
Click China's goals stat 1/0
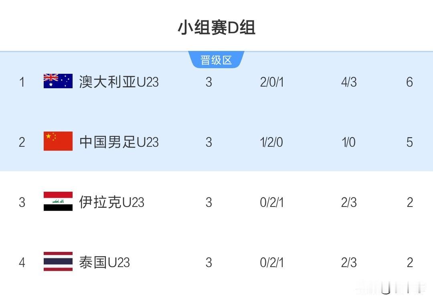(x=348, y=142)
